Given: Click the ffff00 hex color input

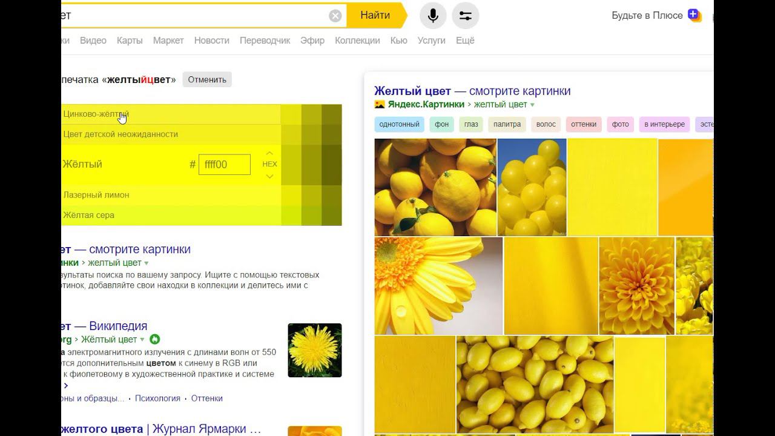Looking at the screenshot, I should 225,165.
